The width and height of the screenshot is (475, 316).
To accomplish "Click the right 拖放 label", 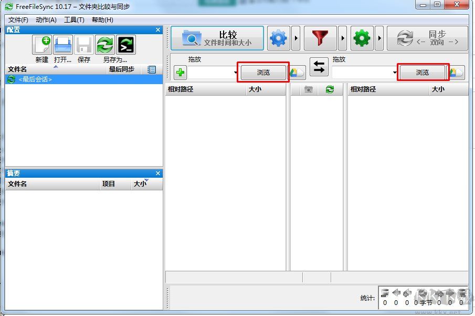I will pyautogui.click(x=339, y=59).
